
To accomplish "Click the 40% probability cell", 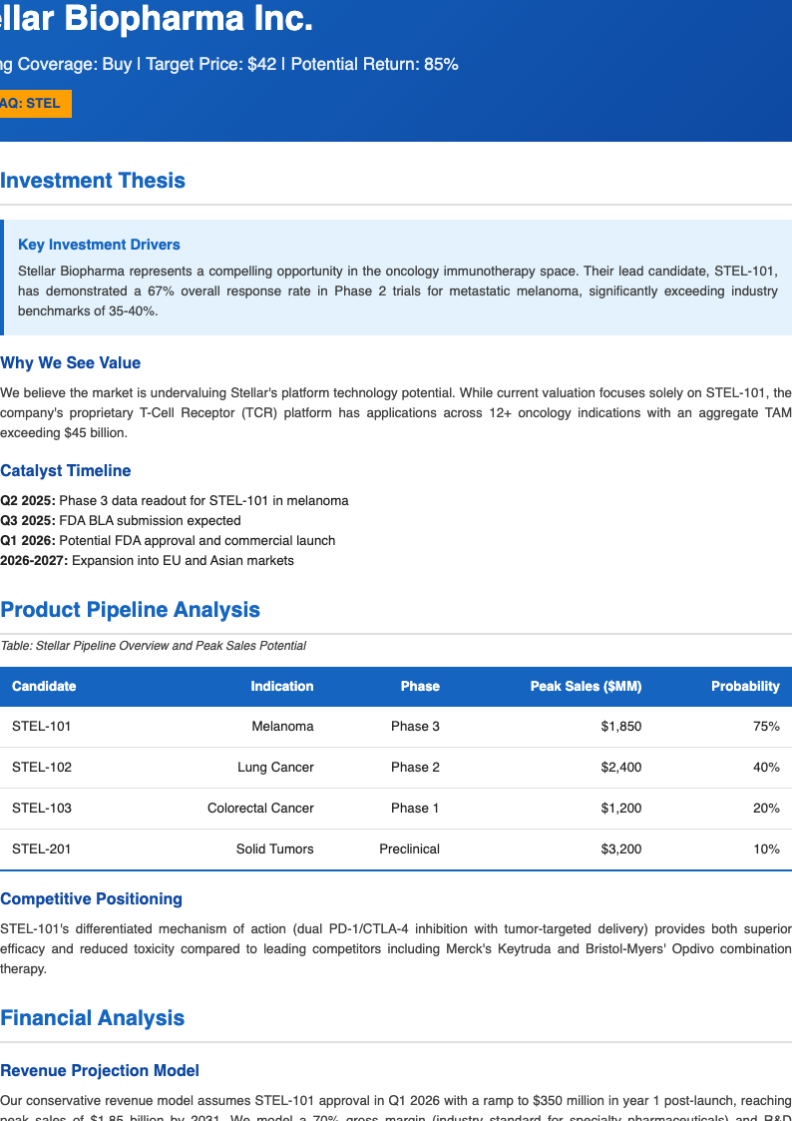I will (x=766, y=767).
